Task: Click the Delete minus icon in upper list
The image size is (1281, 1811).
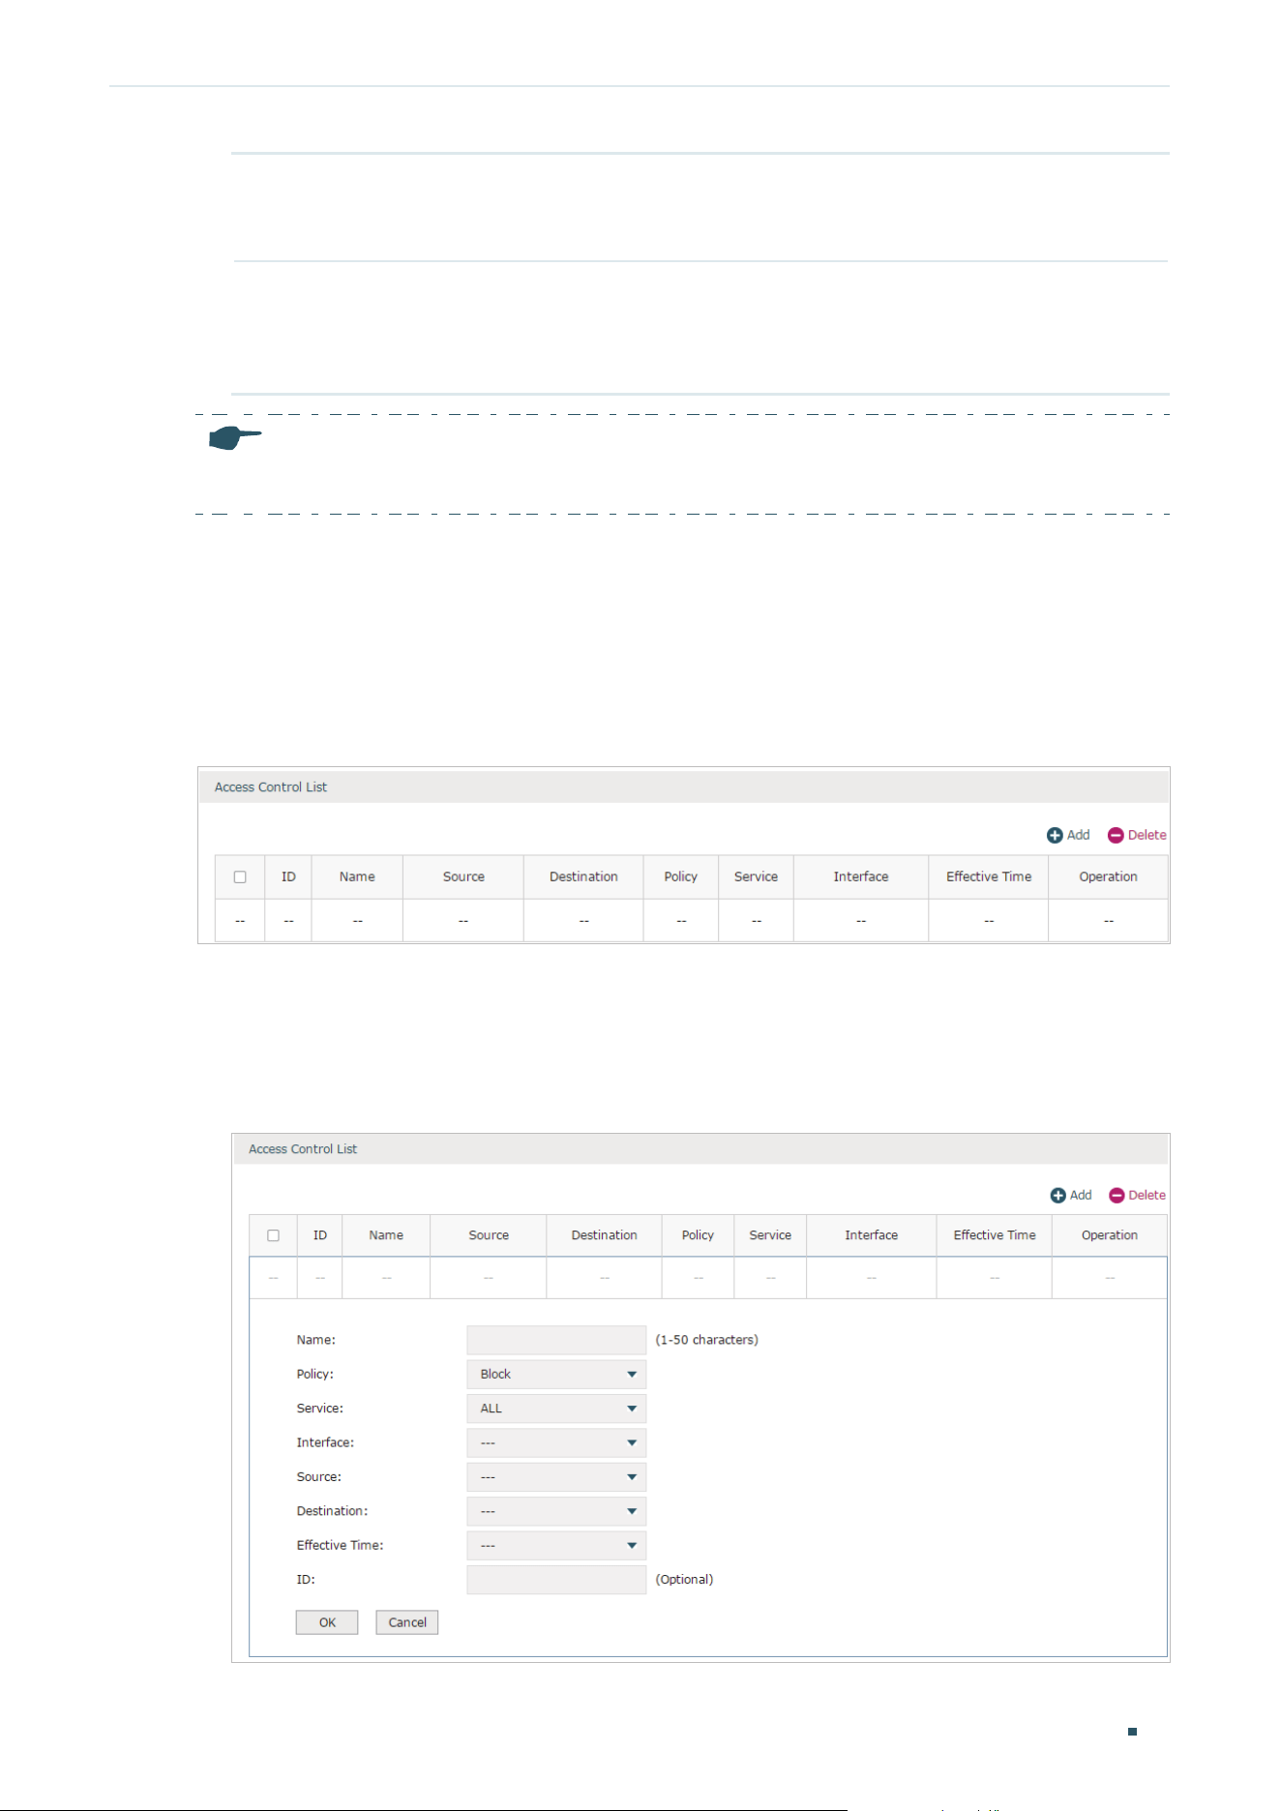Action: click(x=1116, y=835)
